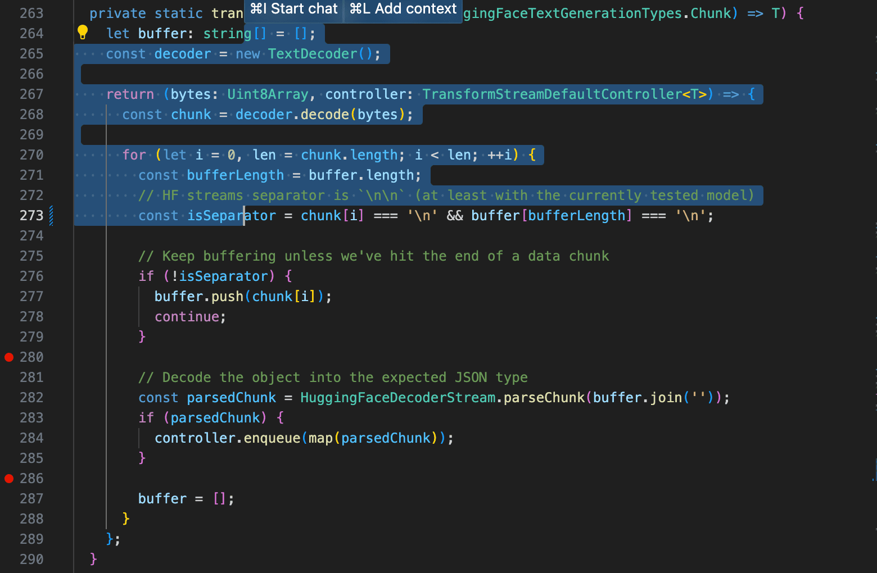
Task: Click the 'return' keyword on line 267
Action: point(130,94)
